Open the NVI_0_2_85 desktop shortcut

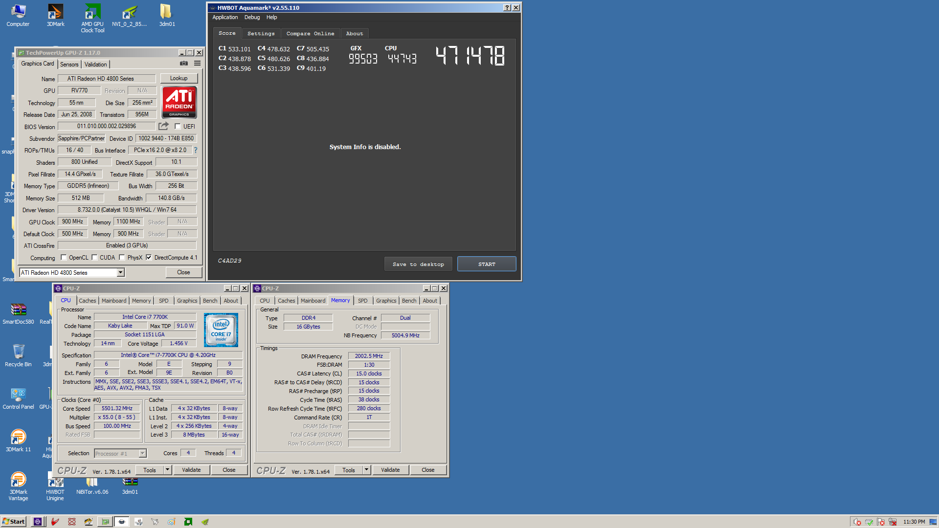coord(130,15)
